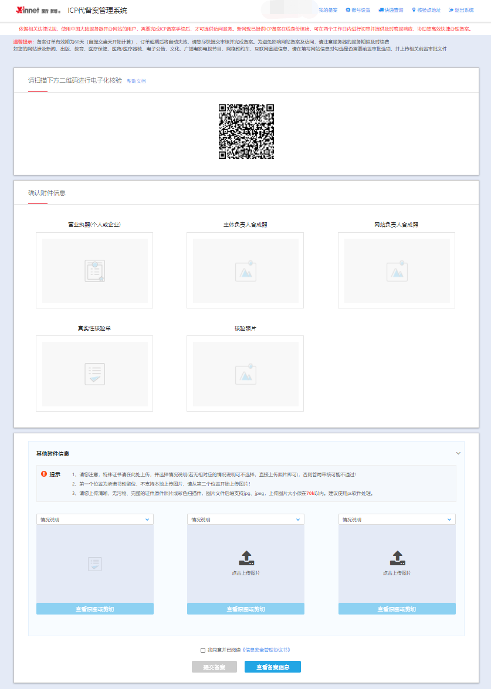The height and width of the screenshot is (689, 491).
Task: Check the 我同意并已阅读 agreement checkbox
Action: [203, 650]
